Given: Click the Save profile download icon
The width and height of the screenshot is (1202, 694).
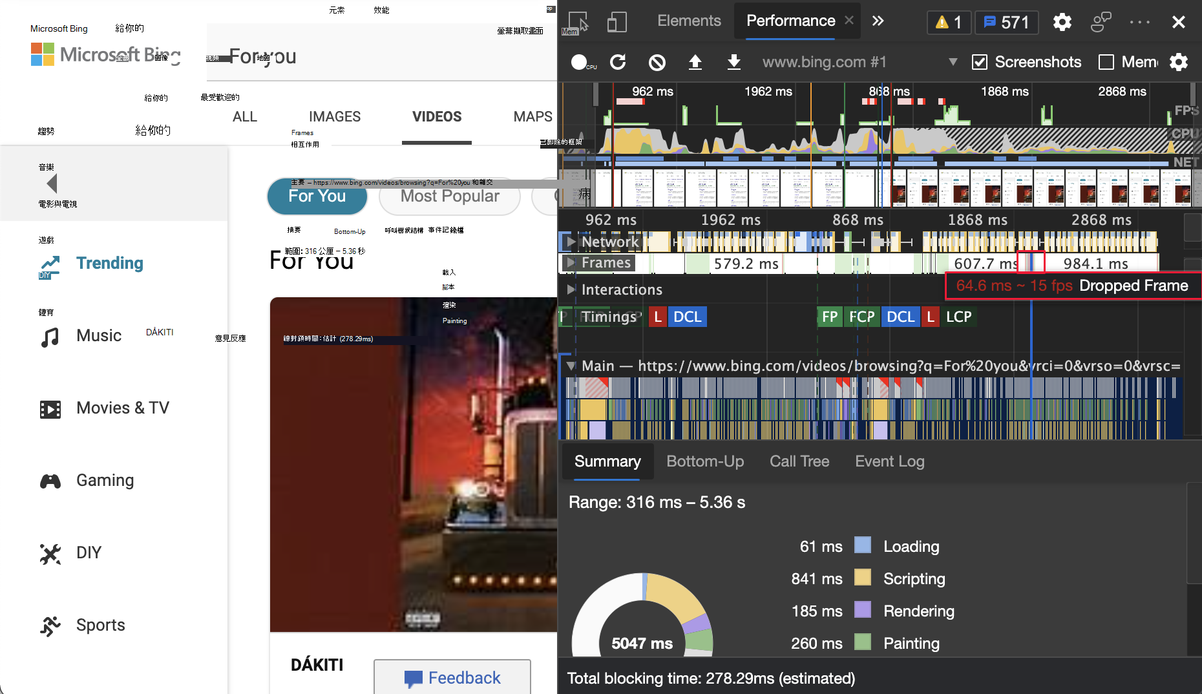Looking at the screenshot, I should pos(734,62).
